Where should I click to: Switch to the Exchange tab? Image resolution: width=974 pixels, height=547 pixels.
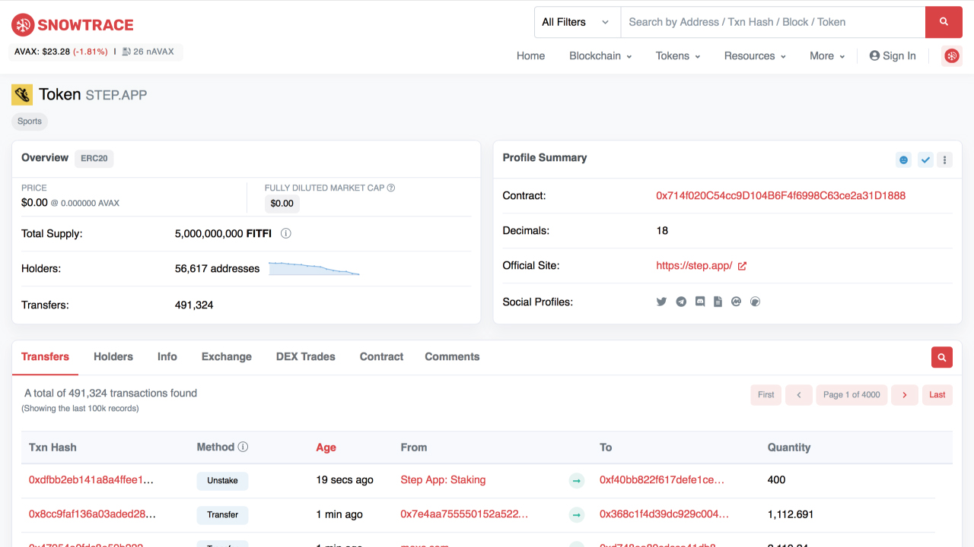coord(227,356)
